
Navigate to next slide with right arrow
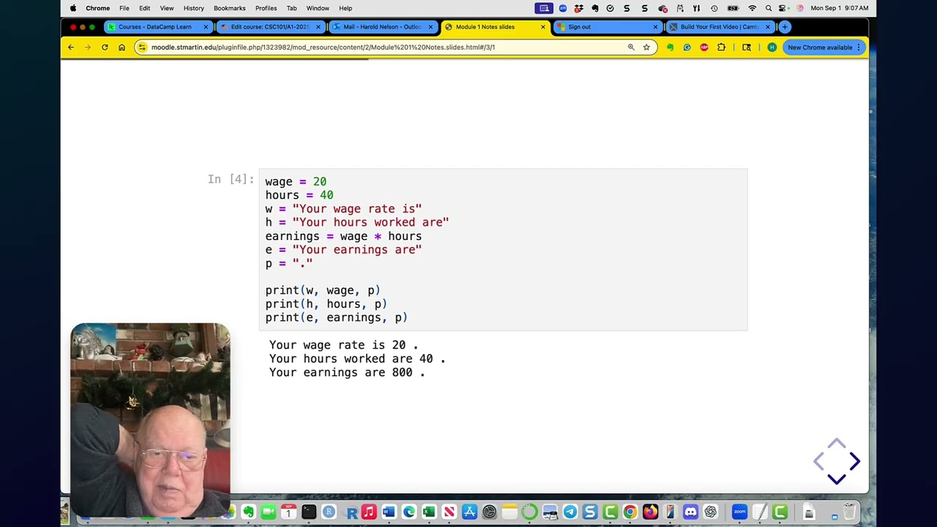pos(854,461)
